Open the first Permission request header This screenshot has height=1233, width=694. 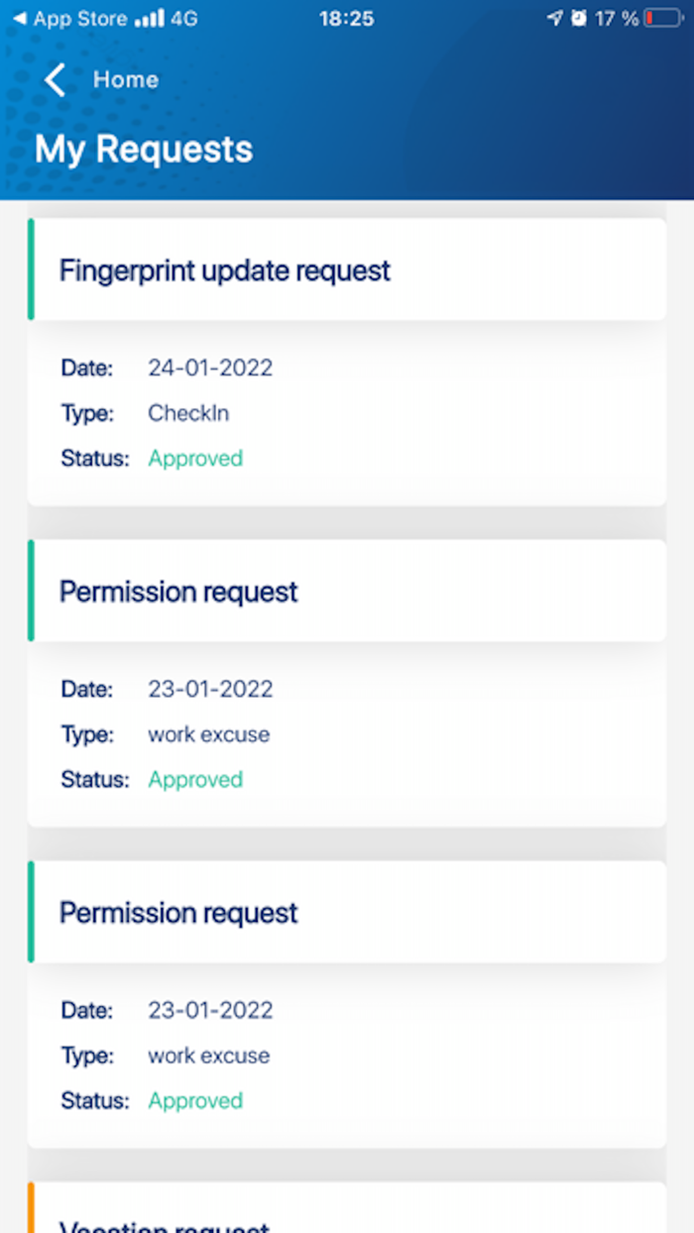(x=347, y=591)
